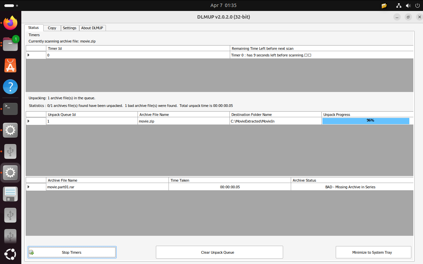423x264 pixels.
Task: Switch to the Copy tab
Action: click(52, 28)
